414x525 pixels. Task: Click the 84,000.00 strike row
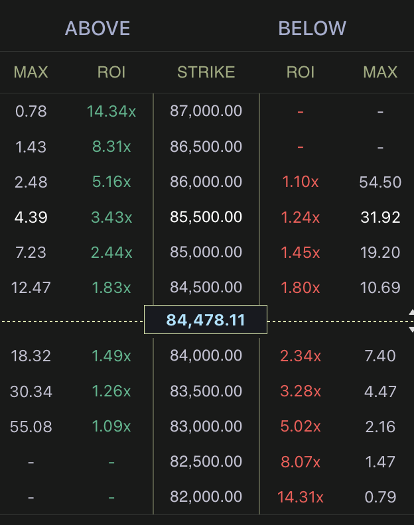pyautogui.click(x=206, y=355)
